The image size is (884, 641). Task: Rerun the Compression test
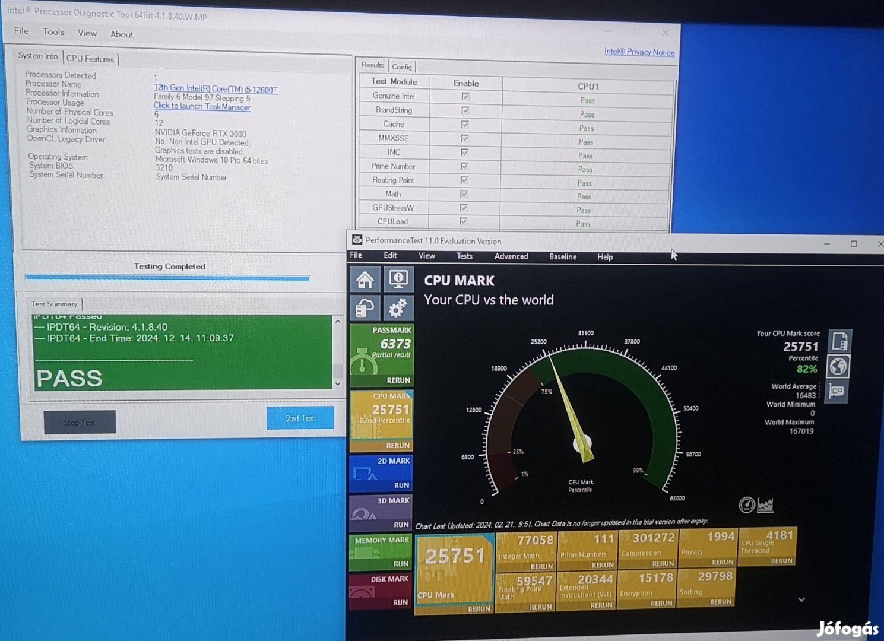pyautogui.click(x=663, y=563)
